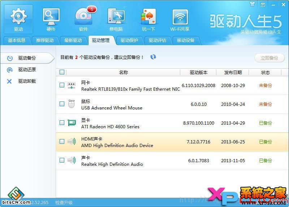The image size is (289, 207).
Task: Open the 玩一下 games card icon
Action: pyautogui.click(x=148, y=19)
